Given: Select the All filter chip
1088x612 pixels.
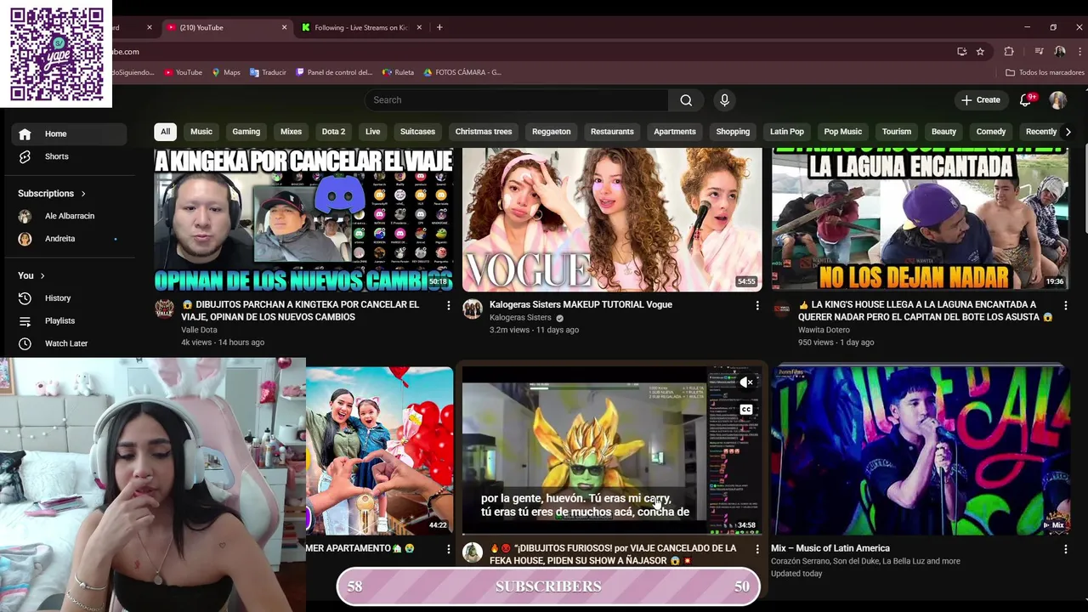Looking at the screenshot, I should click(x=165, y=132).
